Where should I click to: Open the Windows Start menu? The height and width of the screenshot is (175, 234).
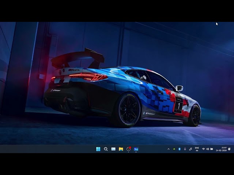point(98,149)
